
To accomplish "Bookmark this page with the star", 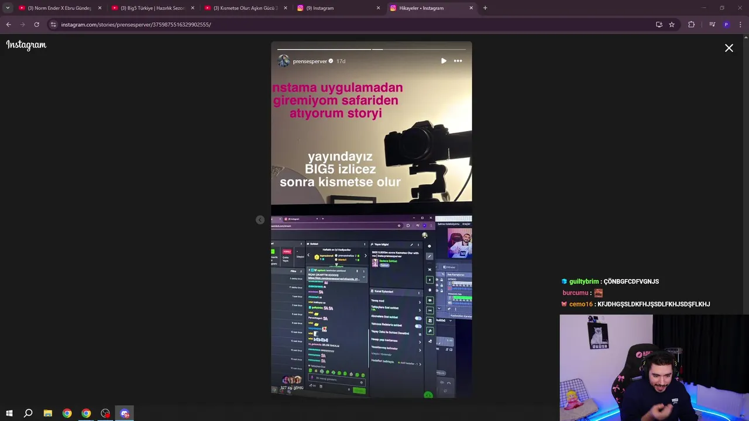I will pos(672,25).
